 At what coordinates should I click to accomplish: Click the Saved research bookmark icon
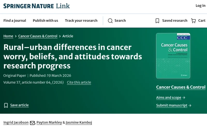(157, 21)
